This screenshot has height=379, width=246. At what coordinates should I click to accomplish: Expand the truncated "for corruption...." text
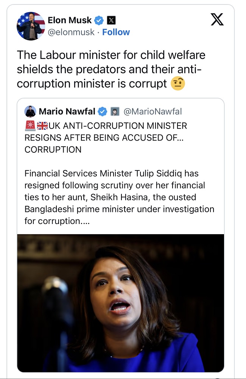pyautogui.click(x=57, y=221)
